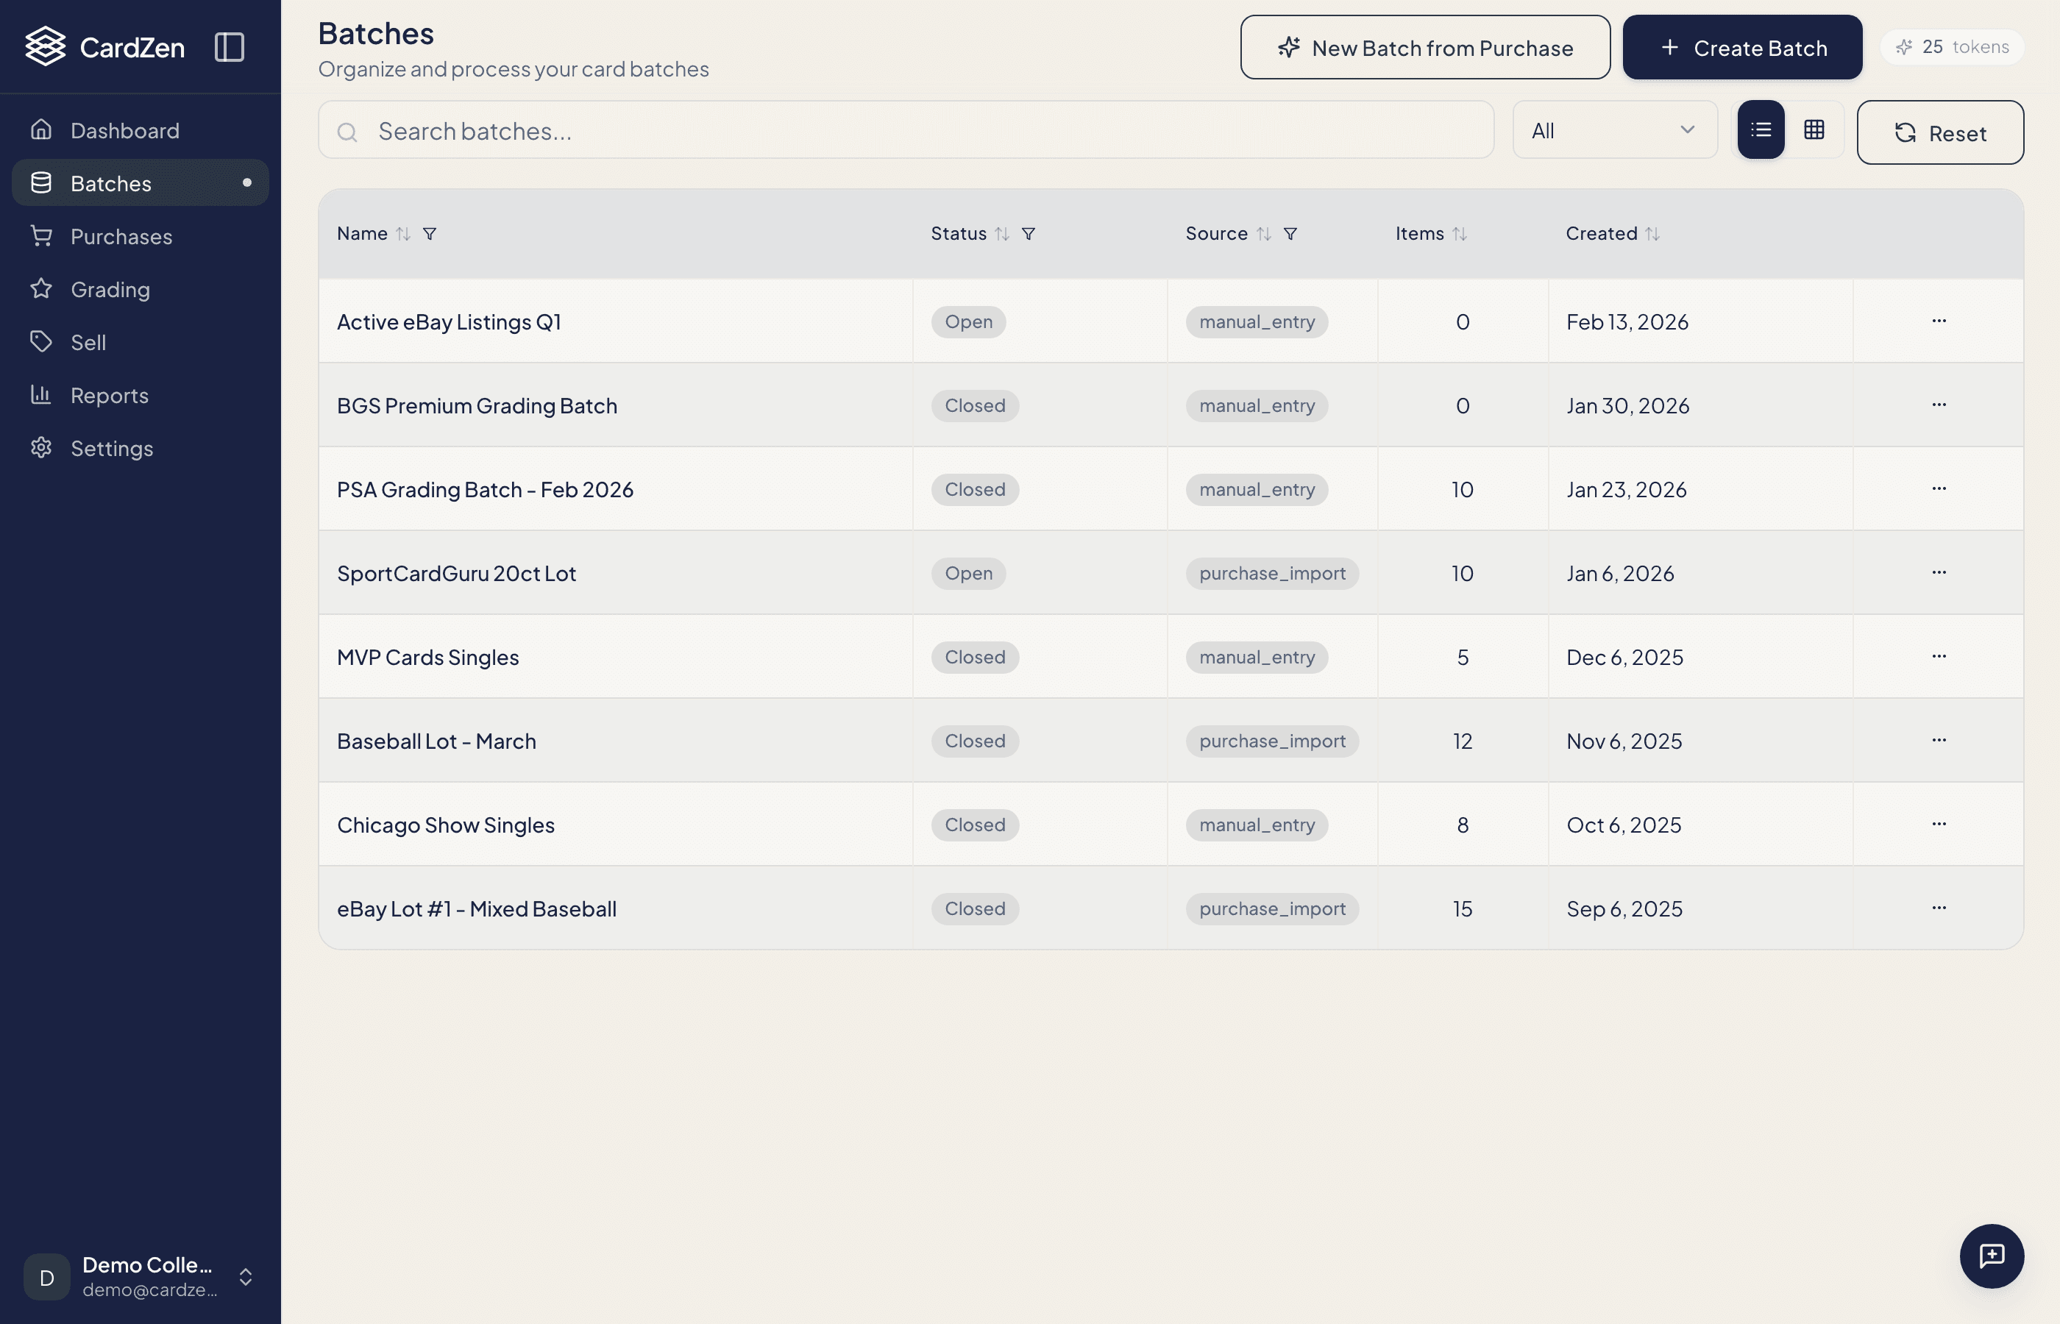The width and height of the screenshot is (2060, 1324).
Task: Go to Purchases in sidebar
Action: (121, 236)
